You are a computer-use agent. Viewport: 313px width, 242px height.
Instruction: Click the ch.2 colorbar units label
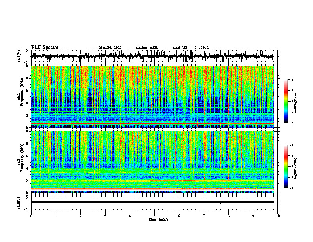click(x=296, y=168)
